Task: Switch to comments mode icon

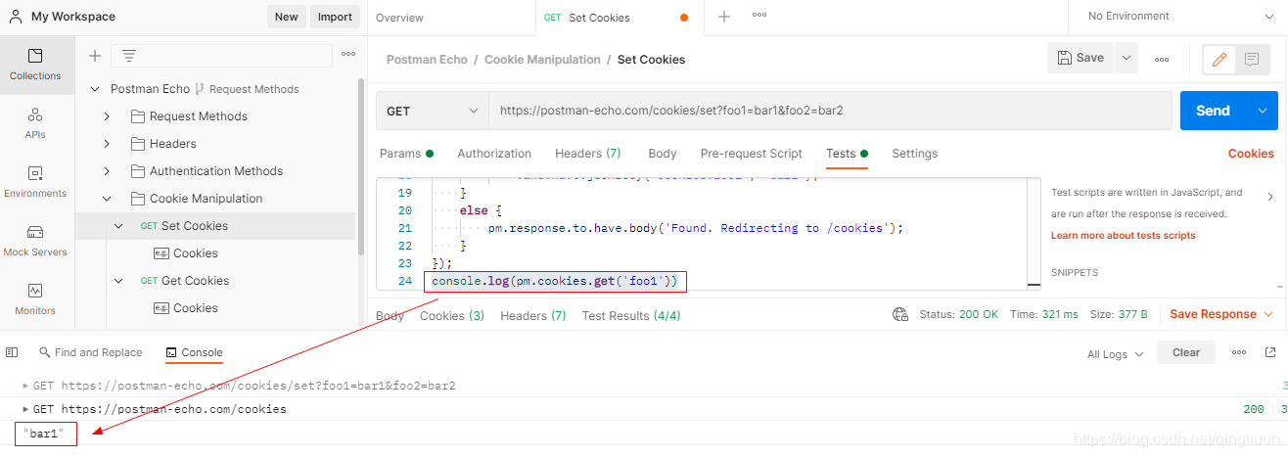Action: click(x=1252, y=59)
